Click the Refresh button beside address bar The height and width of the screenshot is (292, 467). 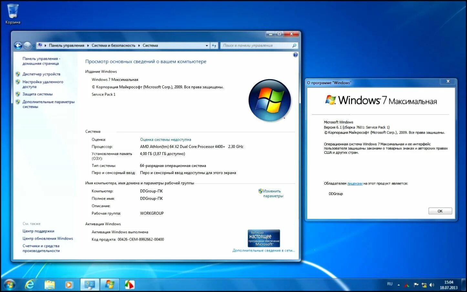coord(214,46)
